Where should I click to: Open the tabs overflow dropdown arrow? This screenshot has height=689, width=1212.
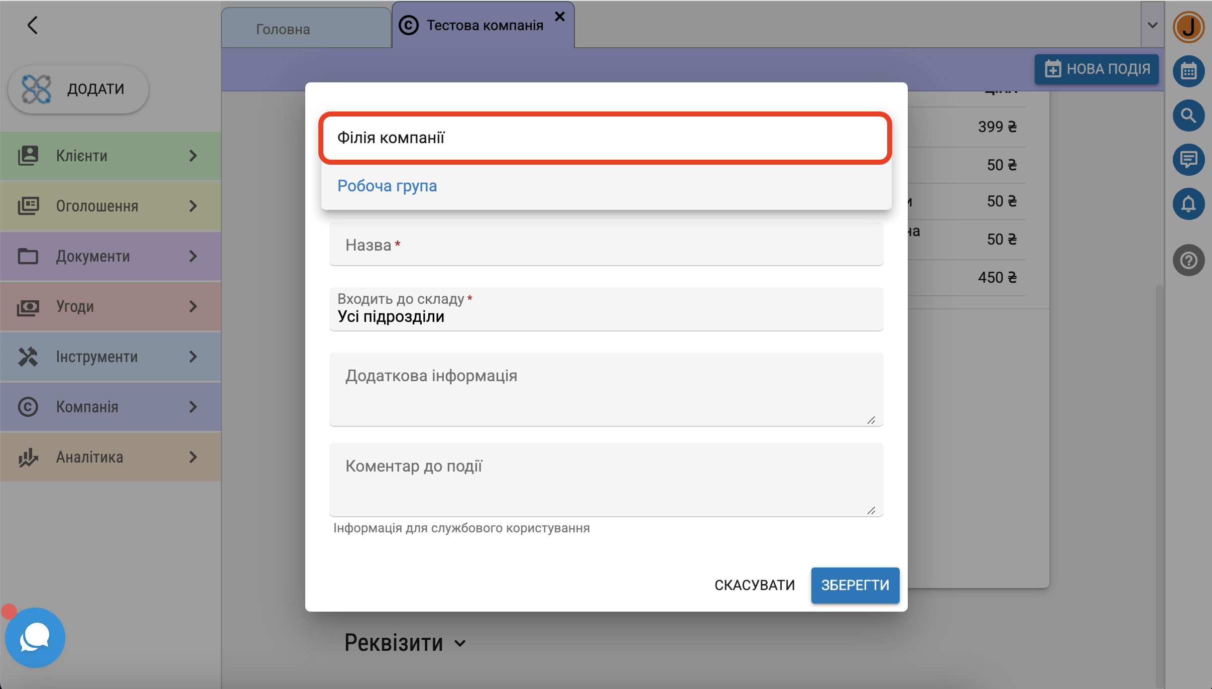pyautogui.click(x=1152, y=25)
